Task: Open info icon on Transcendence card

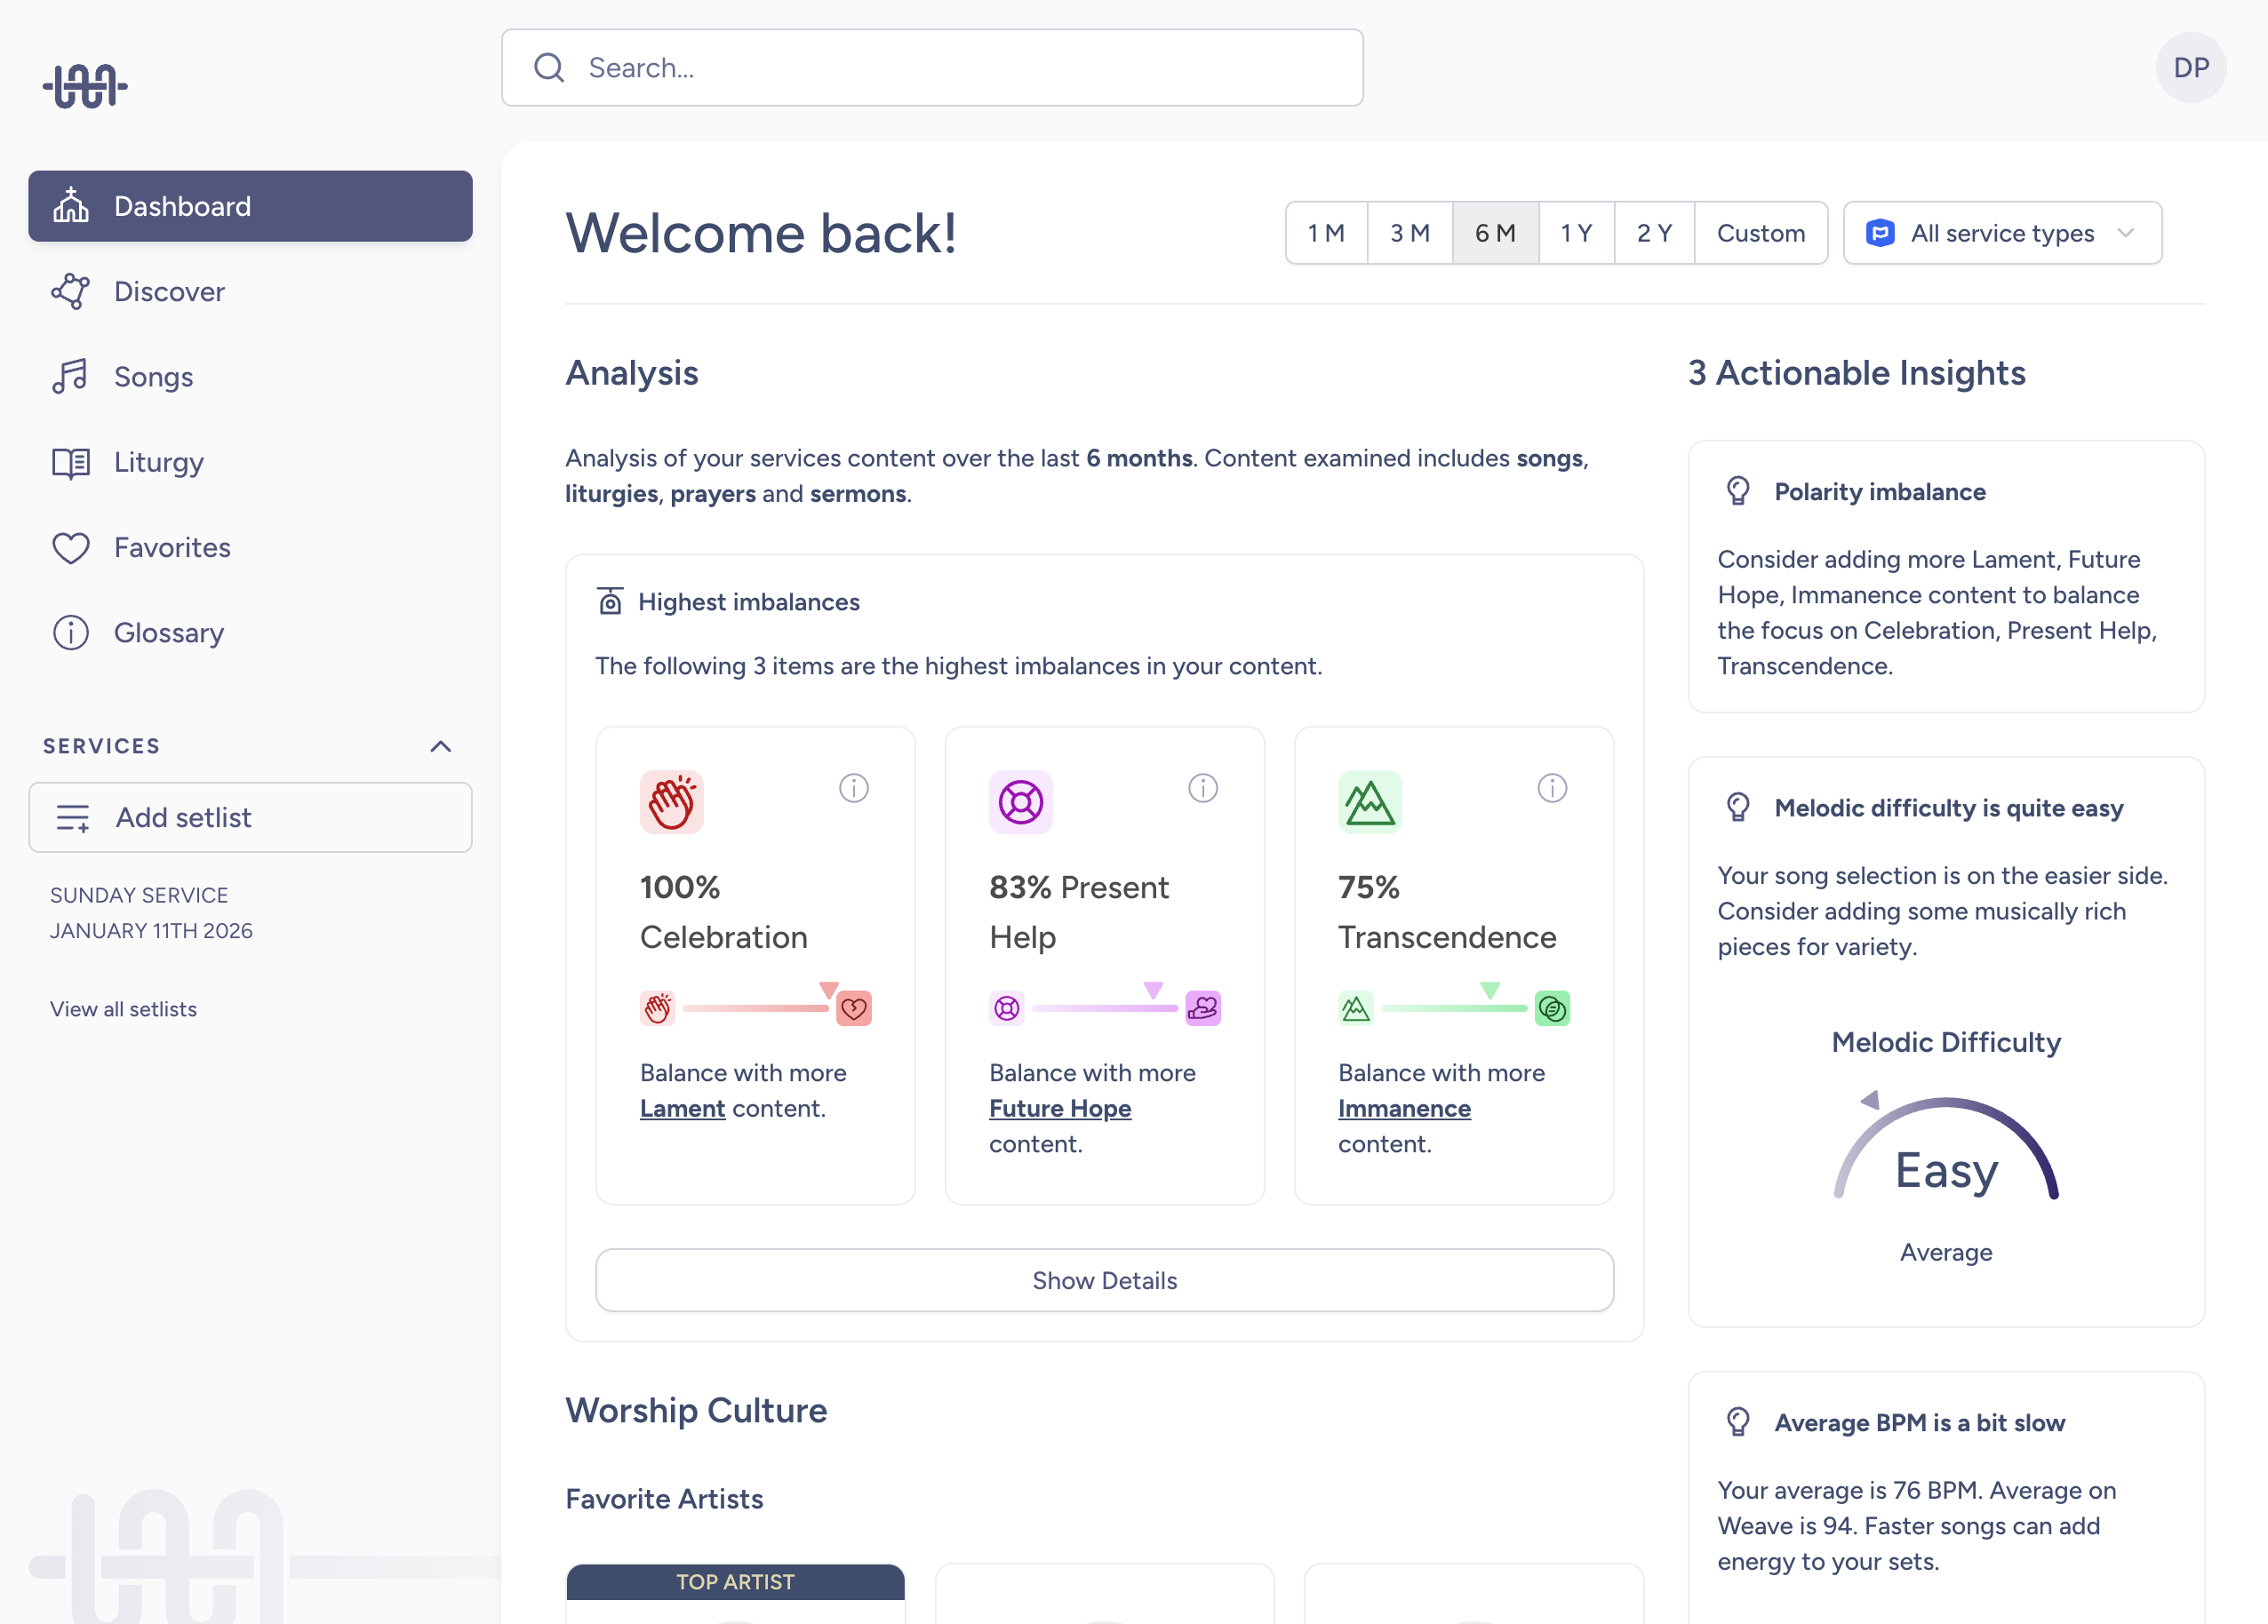Action: 1551,789
